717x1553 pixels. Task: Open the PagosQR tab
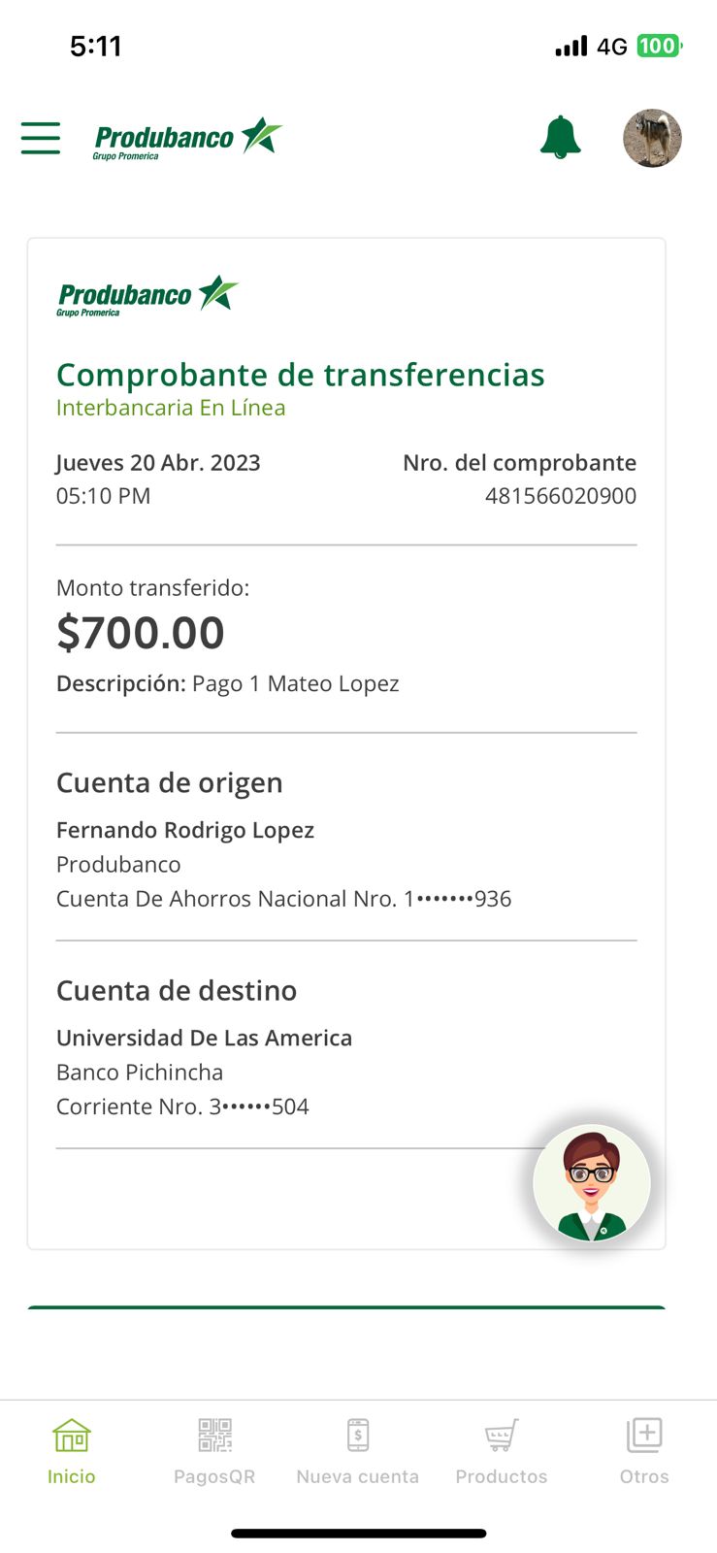coord(214,1452)
